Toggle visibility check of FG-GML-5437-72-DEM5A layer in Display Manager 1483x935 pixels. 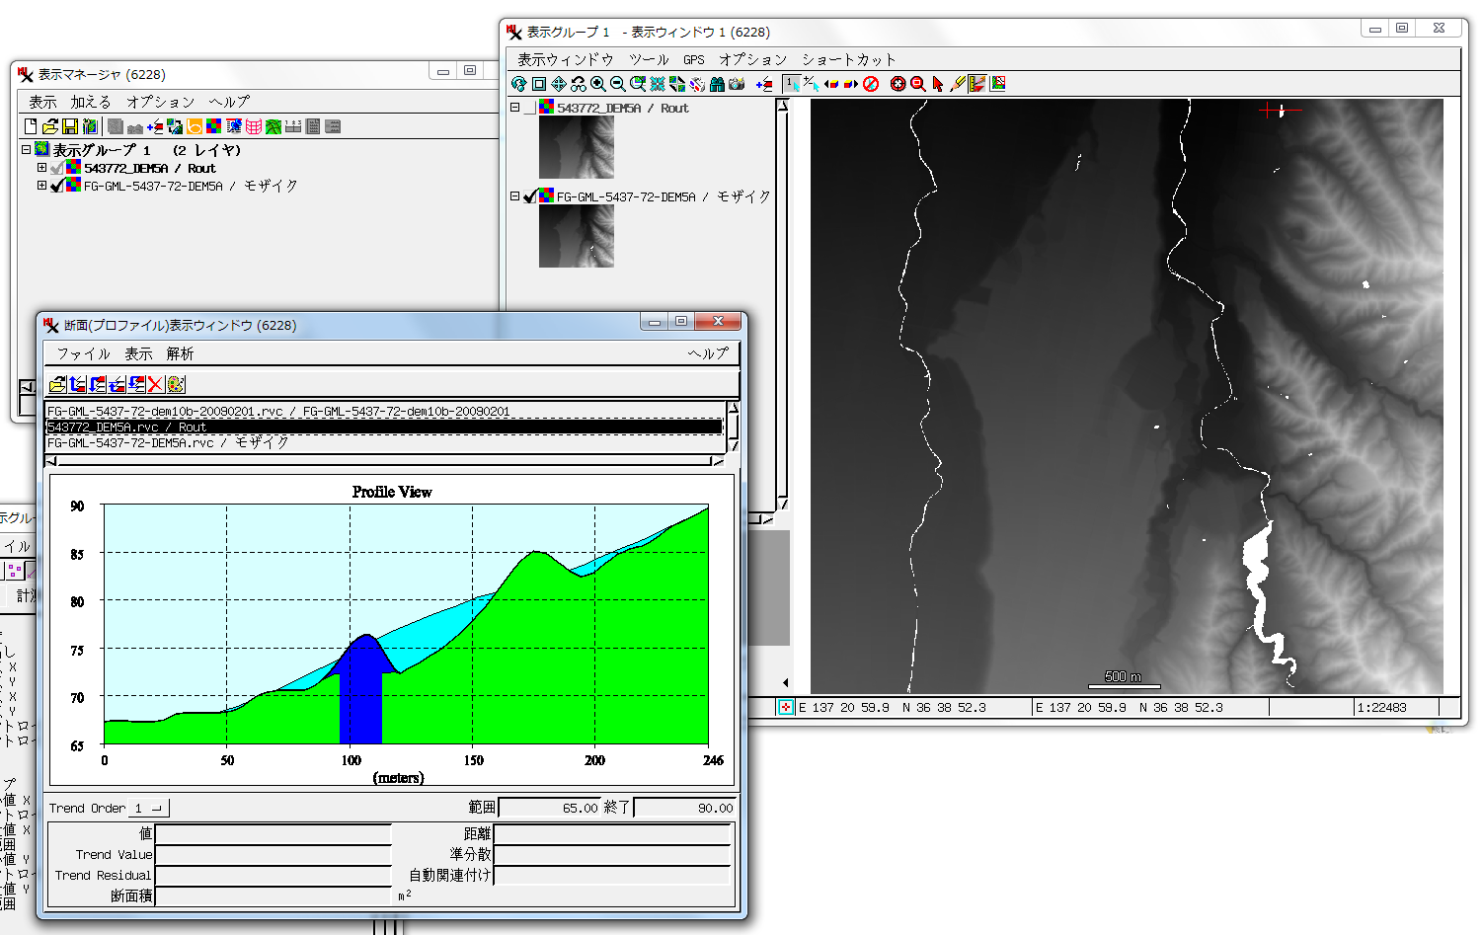coord(56,186)
